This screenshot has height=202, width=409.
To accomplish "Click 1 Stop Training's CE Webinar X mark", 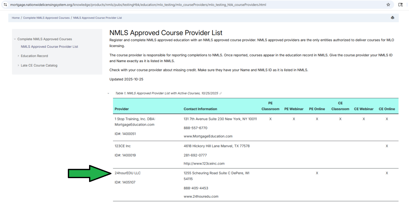I will tap(363, 119).
